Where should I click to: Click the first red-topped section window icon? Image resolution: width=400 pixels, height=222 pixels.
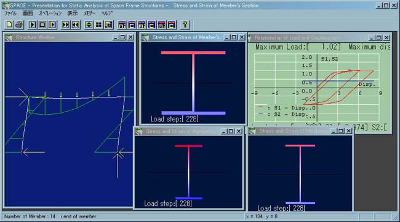(122, 25)
